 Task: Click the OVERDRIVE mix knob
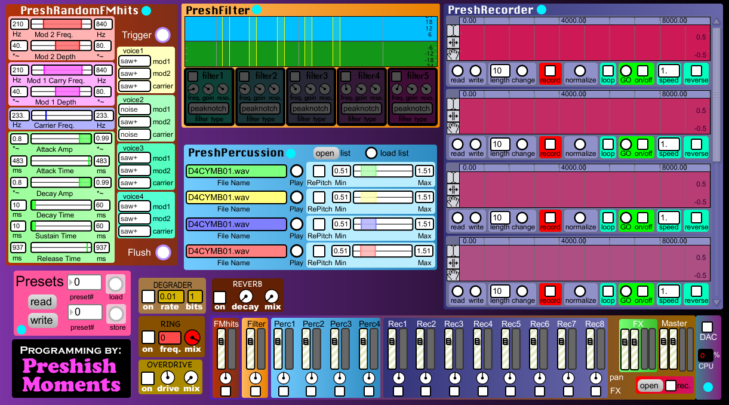point(191,378)
